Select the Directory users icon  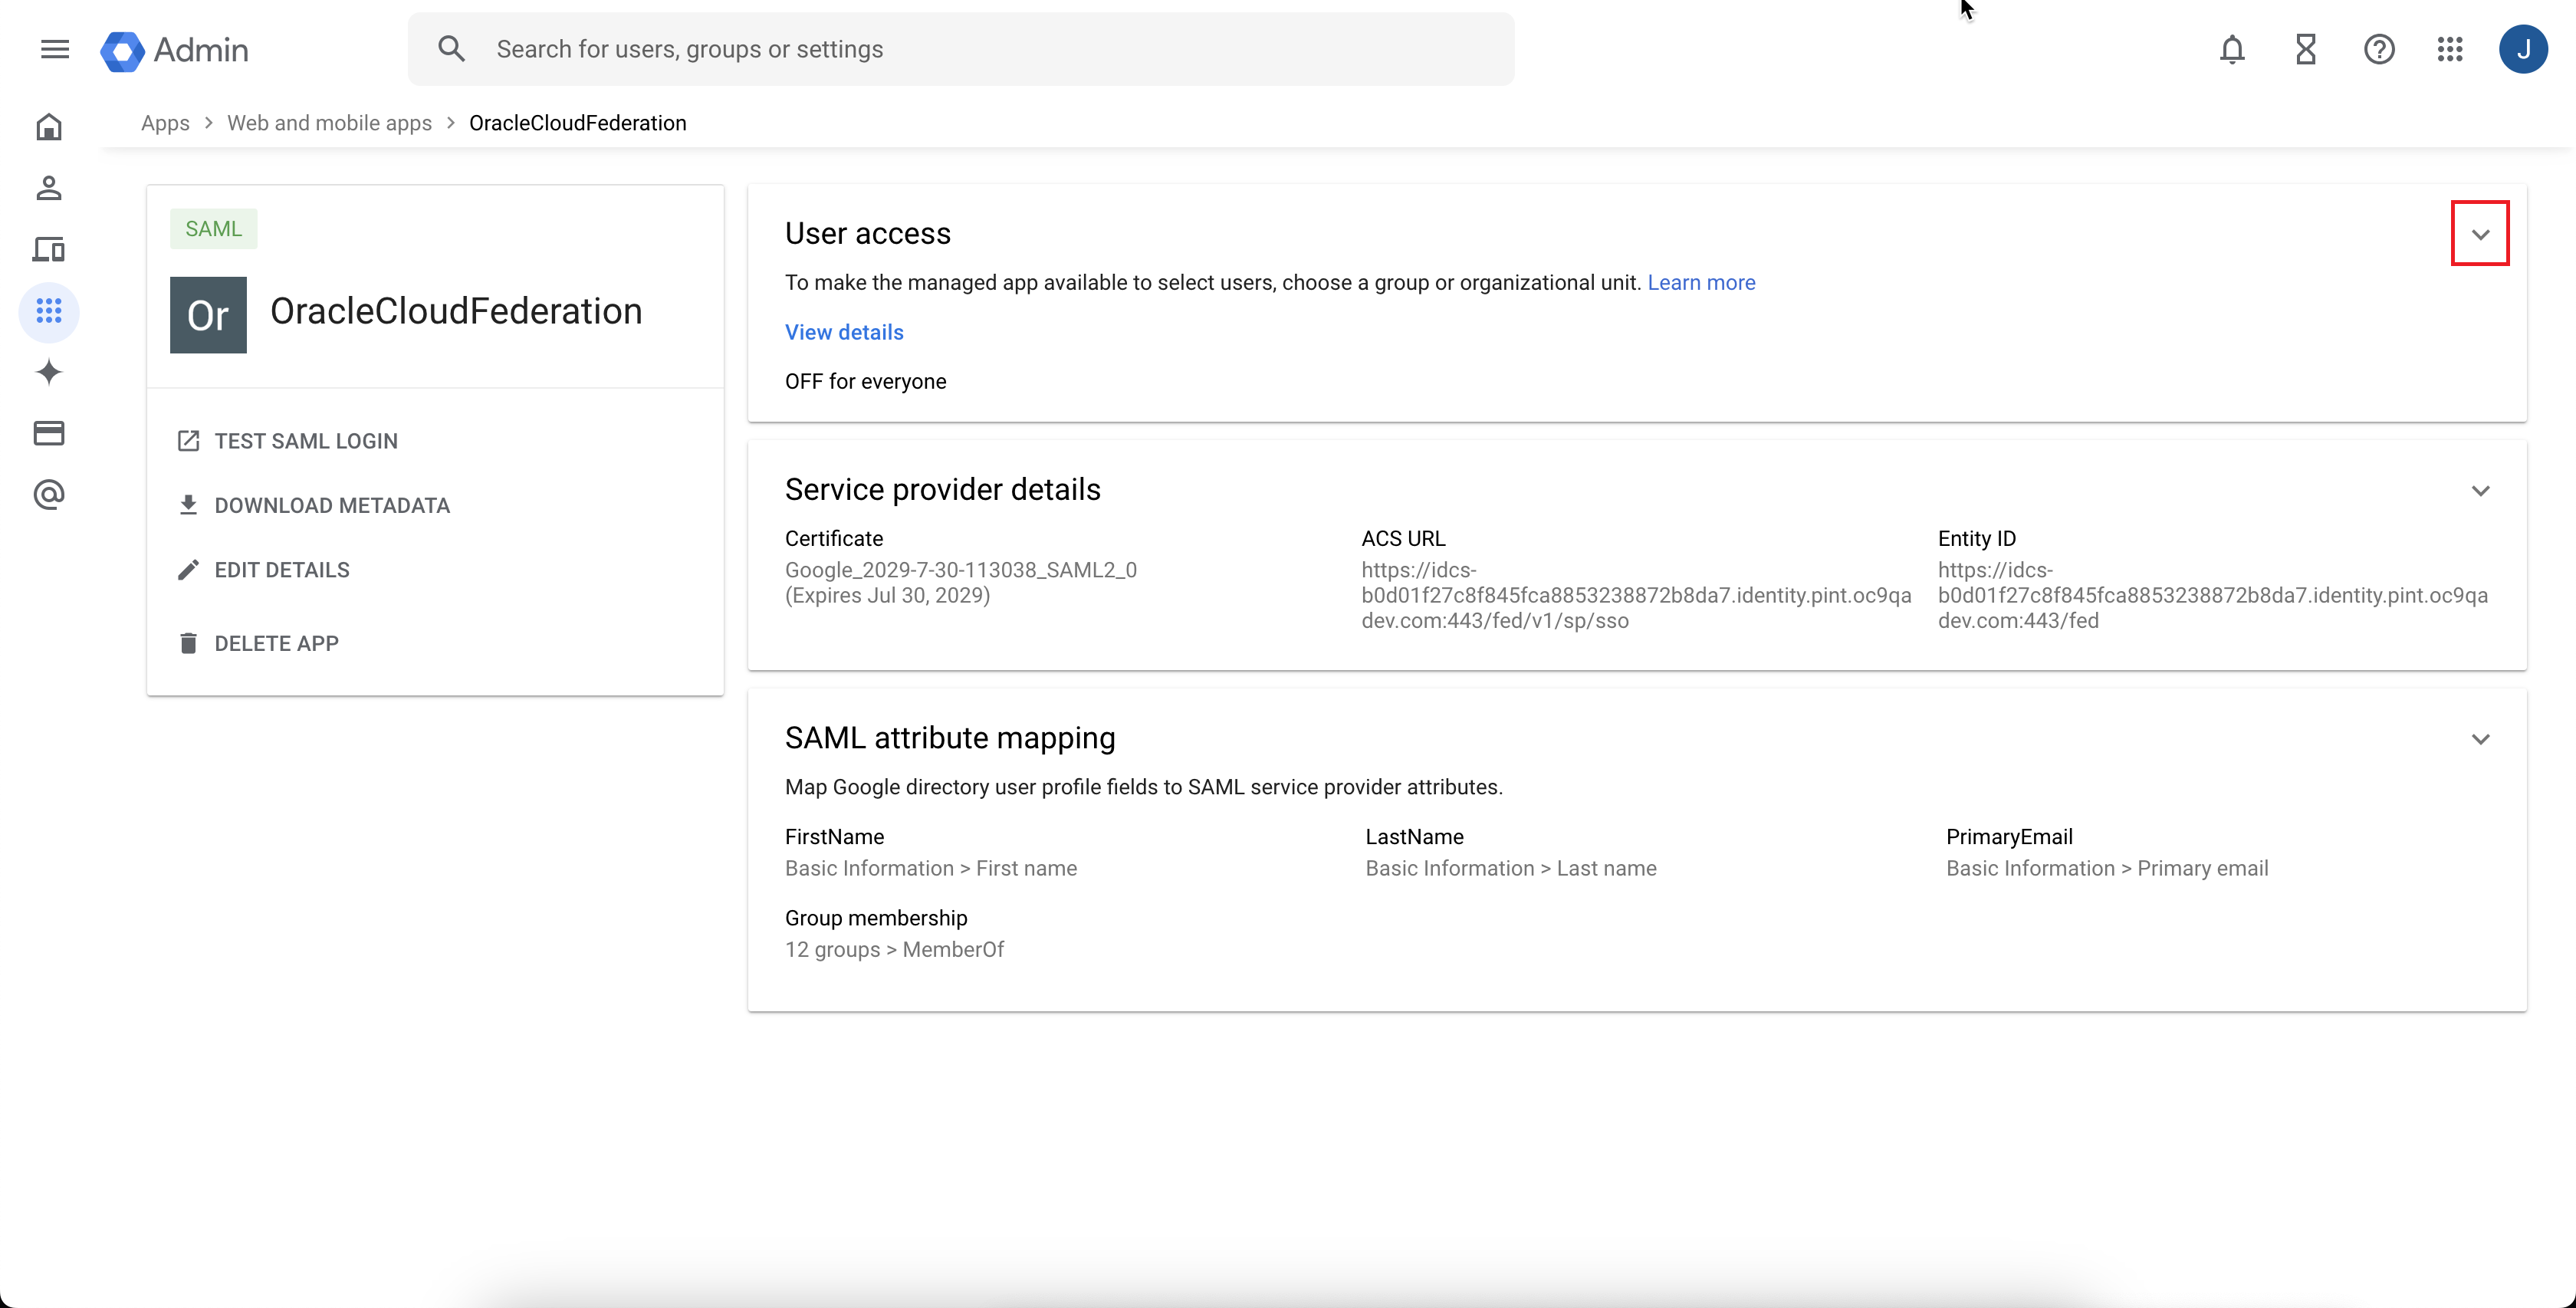[x=48, y=188]
